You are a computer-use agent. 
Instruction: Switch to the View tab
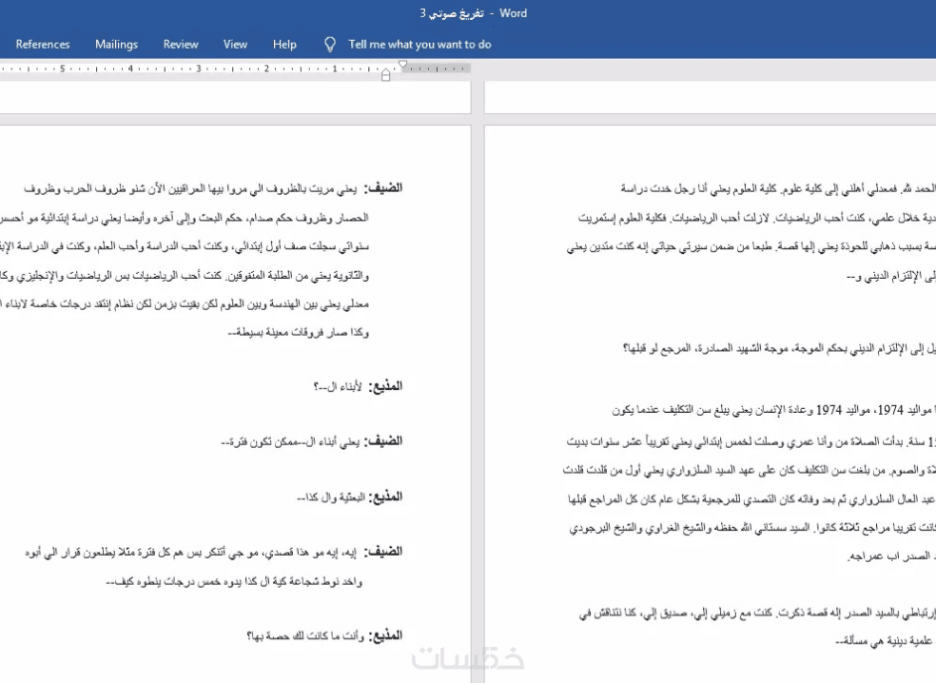tap(235, 44)
